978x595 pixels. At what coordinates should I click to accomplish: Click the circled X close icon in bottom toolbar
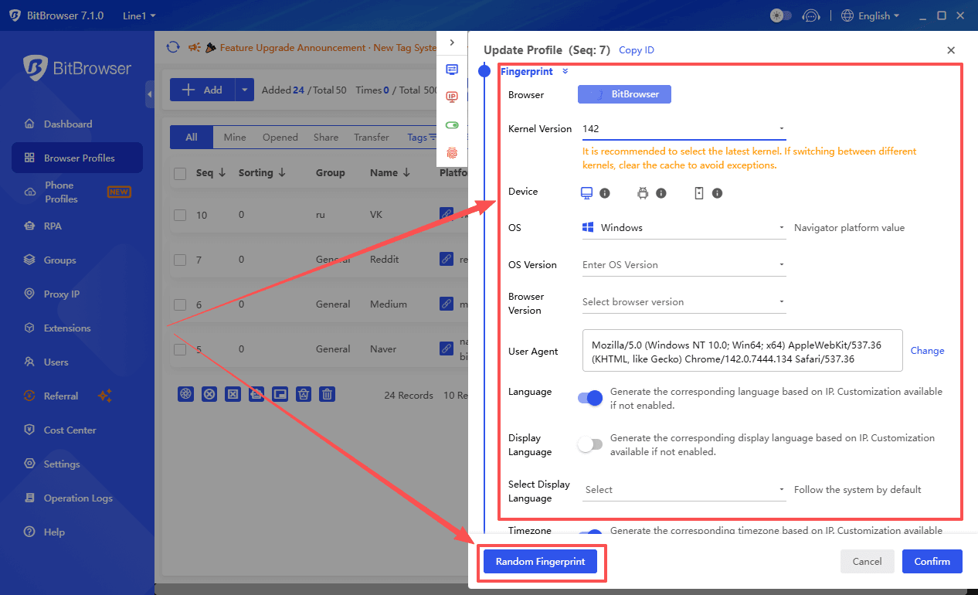[x=209, y=394]
